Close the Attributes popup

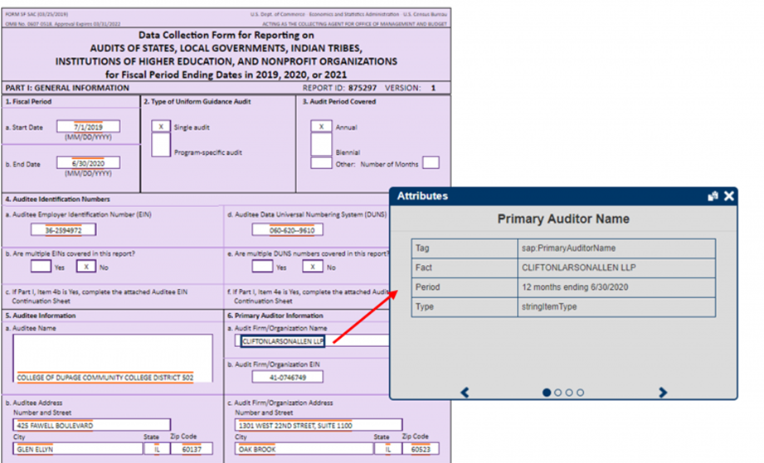pyautogui.click(x=729, y=196)
